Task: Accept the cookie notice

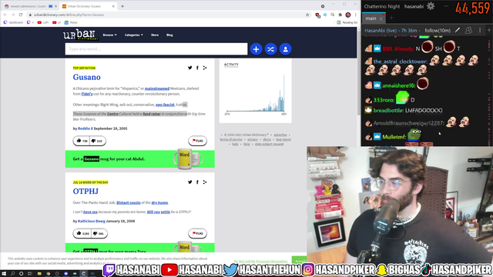Action: coord(300,261)
